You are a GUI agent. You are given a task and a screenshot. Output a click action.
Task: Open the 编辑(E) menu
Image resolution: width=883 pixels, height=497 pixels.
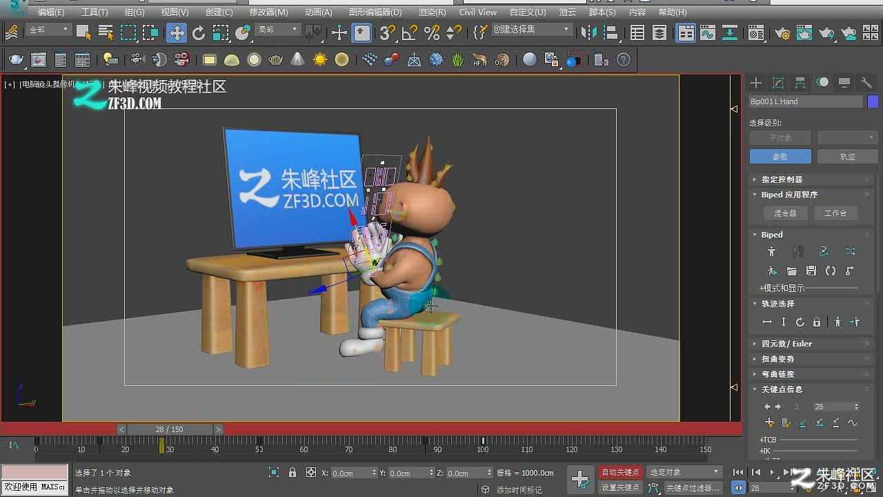pos(51,12)
